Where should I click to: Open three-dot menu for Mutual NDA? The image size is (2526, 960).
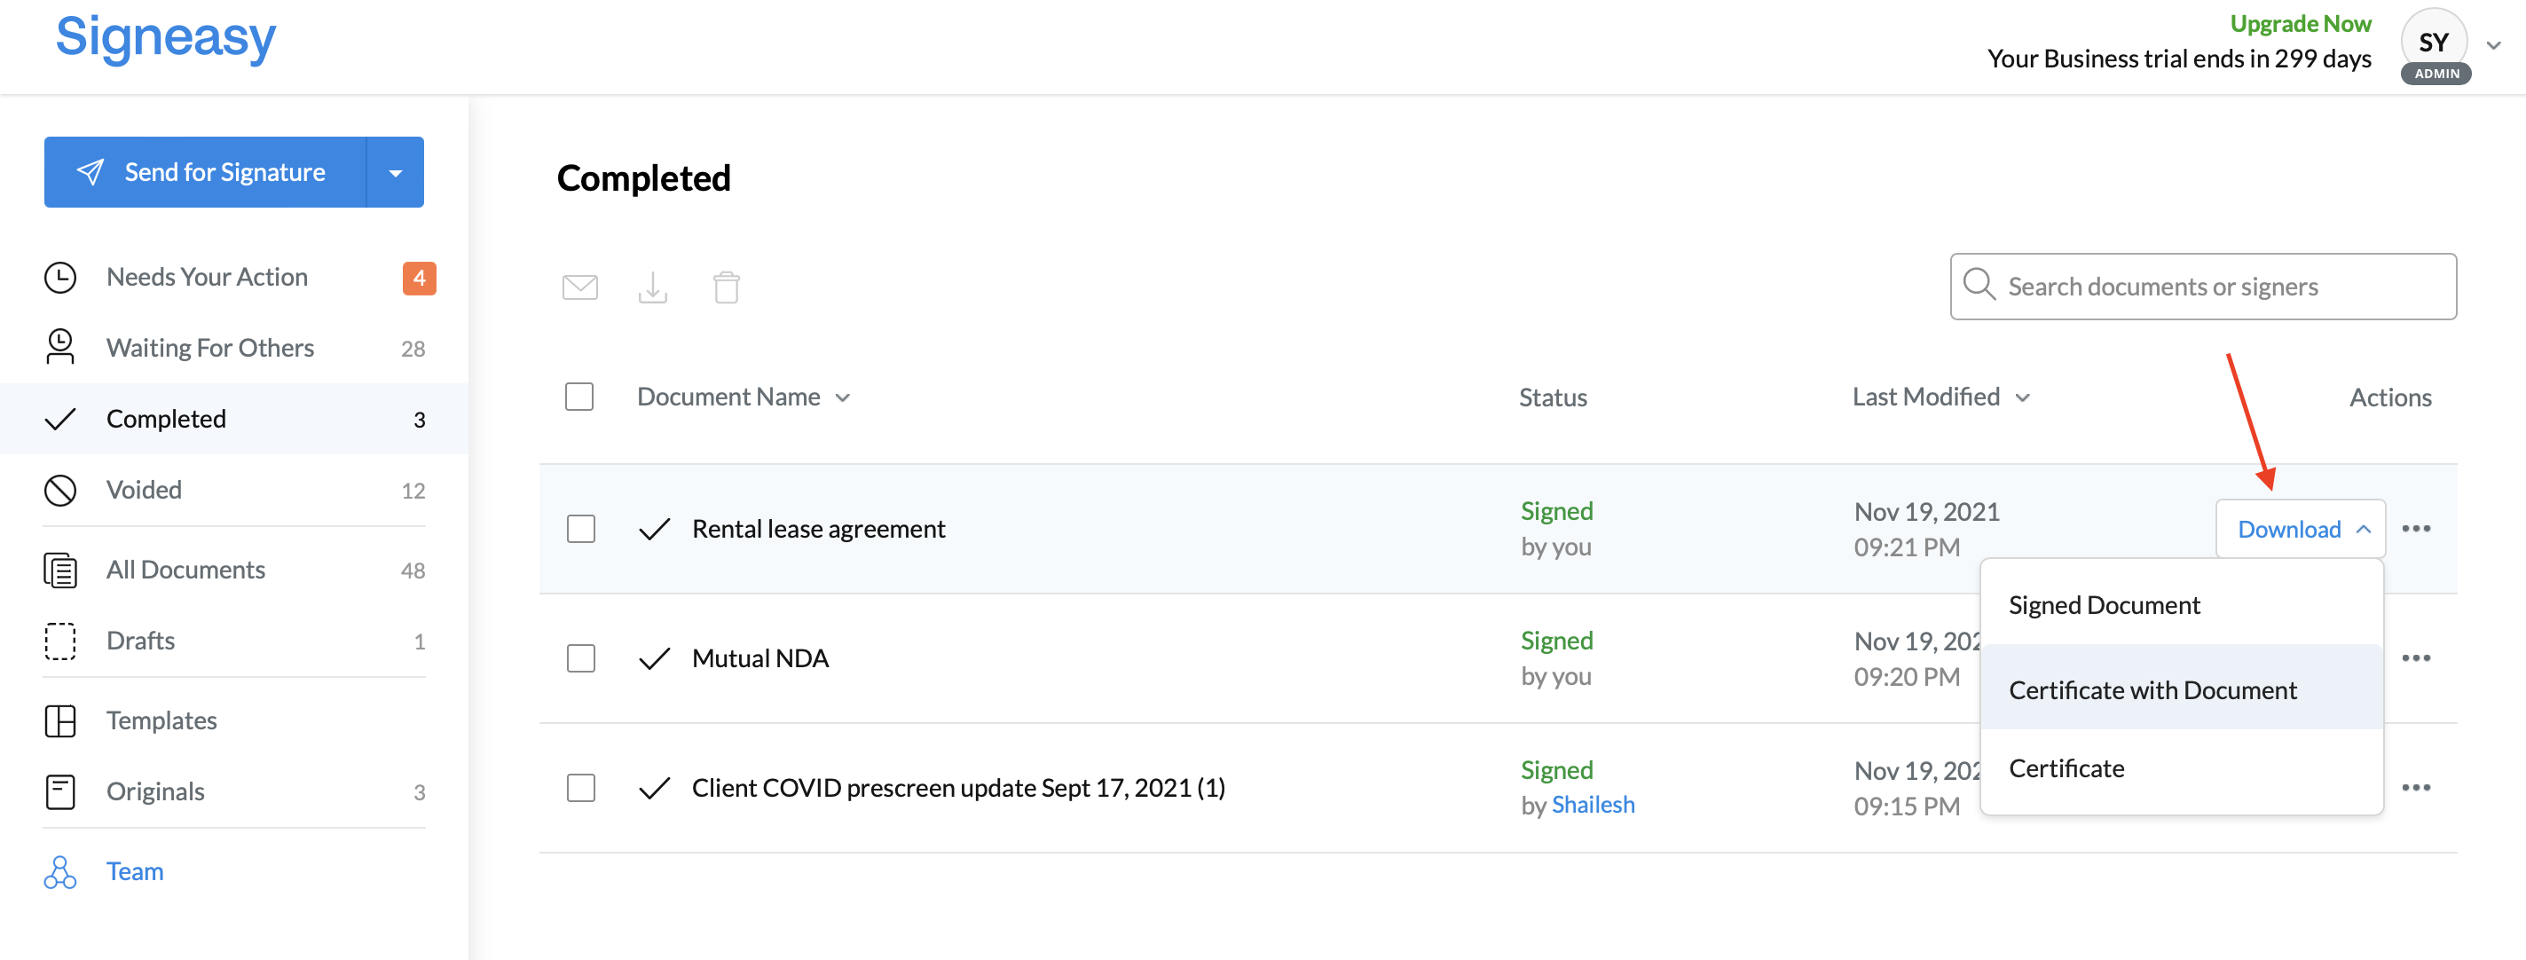click(x=2416, y=658)
